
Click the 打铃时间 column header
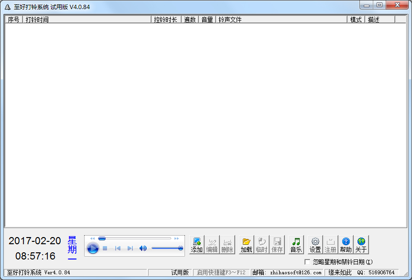pyautogui.click(x=87, y=20)
